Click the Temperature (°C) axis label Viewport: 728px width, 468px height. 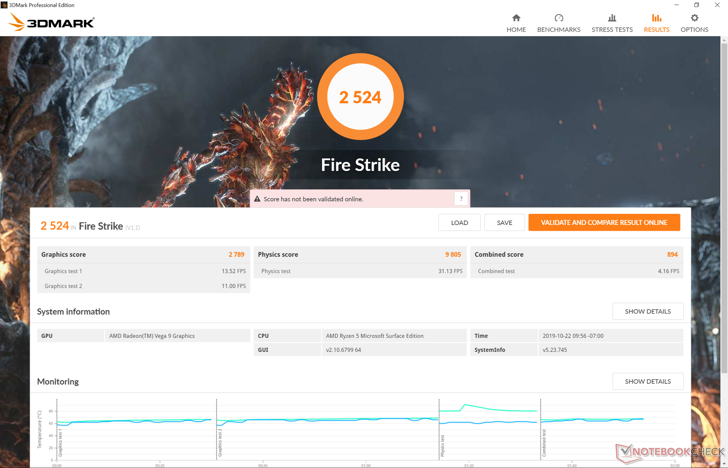(x=39, y=429)
